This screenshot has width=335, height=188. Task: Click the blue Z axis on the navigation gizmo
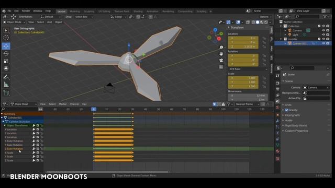(x=215, y=30)
